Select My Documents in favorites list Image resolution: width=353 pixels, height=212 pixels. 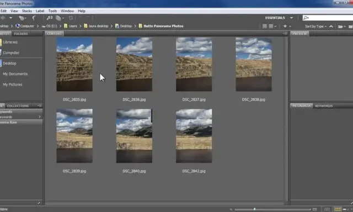point(15,74)
